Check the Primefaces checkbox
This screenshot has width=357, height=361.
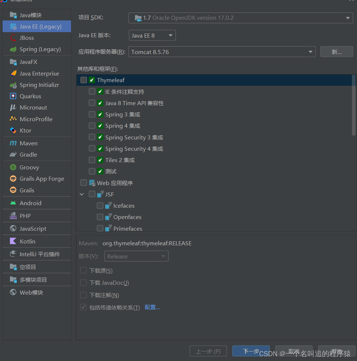click(100, 228)
